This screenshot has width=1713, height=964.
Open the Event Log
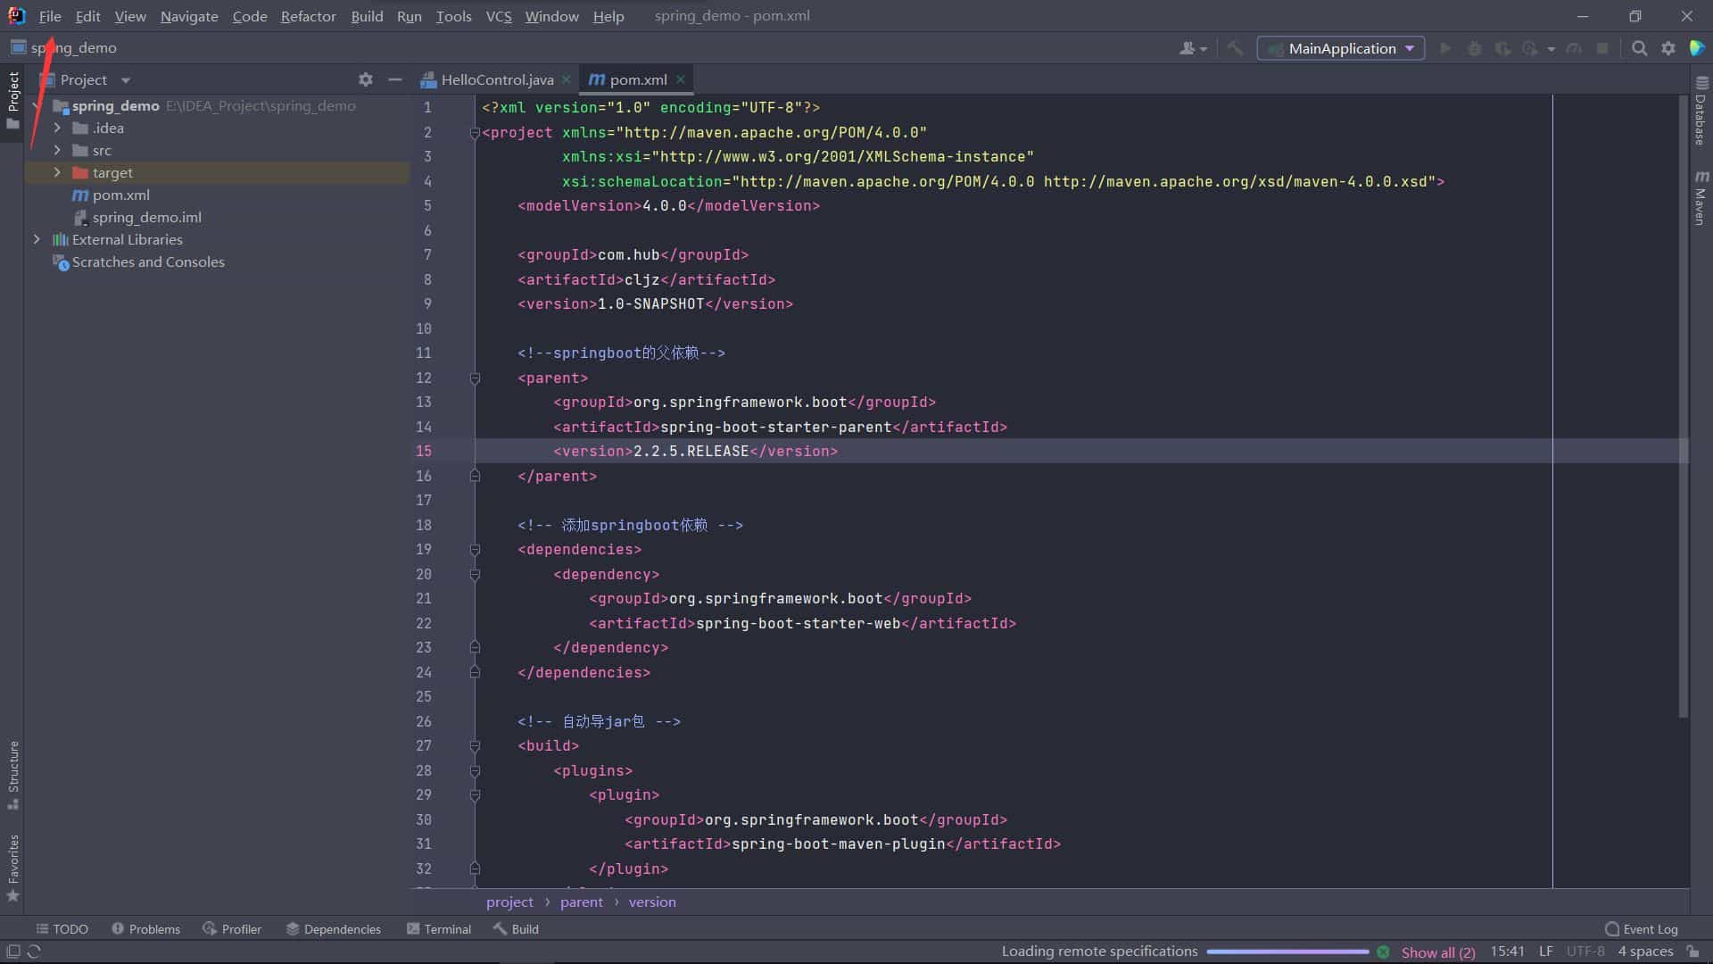1641,929
